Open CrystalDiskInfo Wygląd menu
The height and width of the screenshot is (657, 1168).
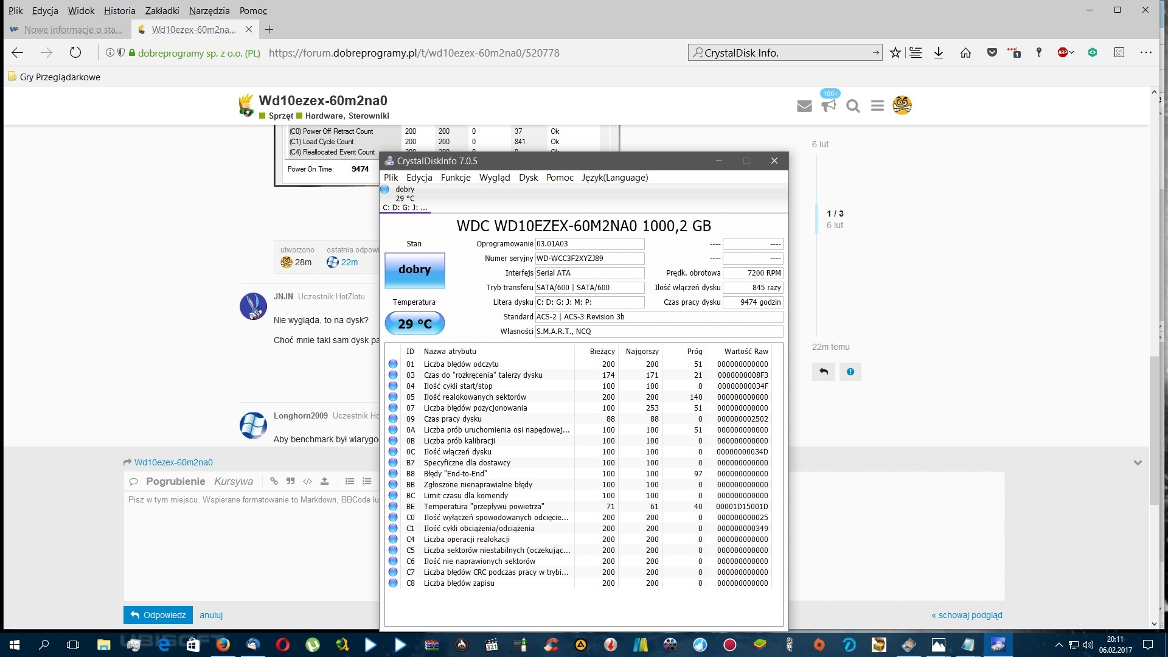495,178
